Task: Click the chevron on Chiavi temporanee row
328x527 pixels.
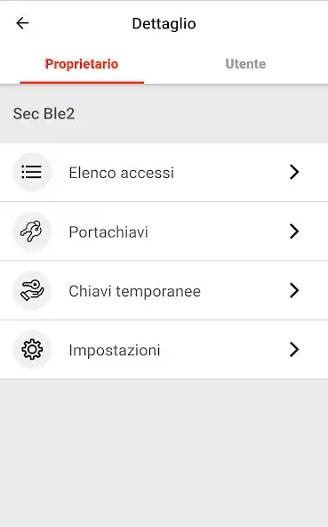Action: coord(294,290)
